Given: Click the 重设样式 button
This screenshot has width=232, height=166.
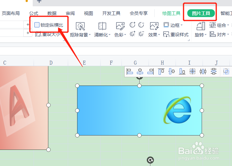Looking at the screenshot, I should [x=176, y=34].
